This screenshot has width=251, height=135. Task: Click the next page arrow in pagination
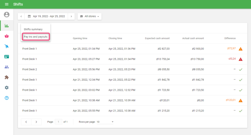point(36,122)
